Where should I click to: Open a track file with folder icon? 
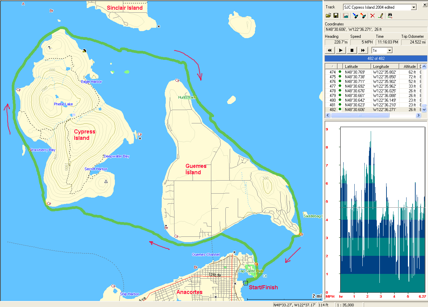(328, 16)
